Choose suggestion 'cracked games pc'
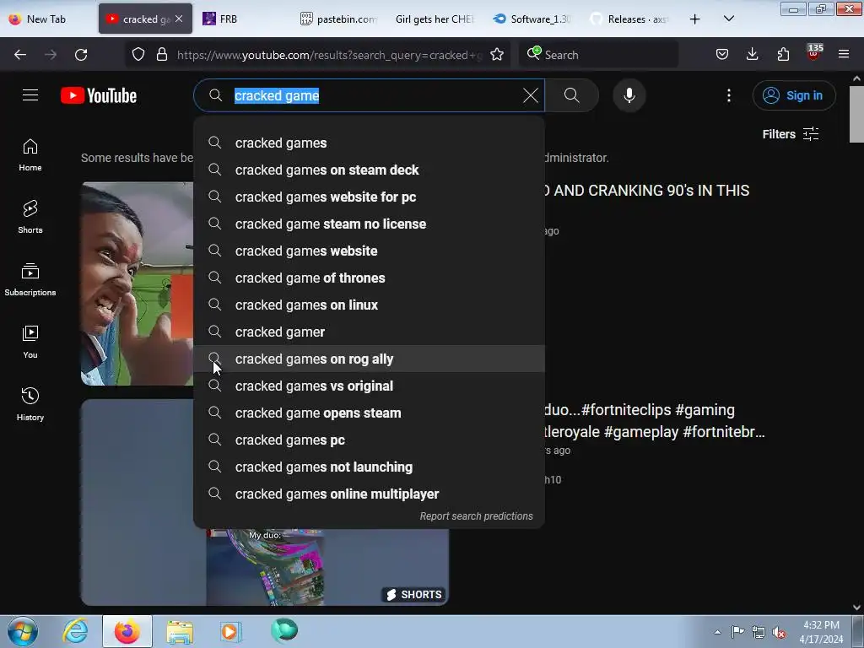 pyautogui.click(x=370, y=440)
